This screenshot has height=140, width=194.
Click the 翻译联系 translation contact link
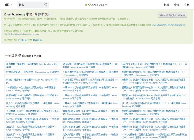[x=37, y=40]
